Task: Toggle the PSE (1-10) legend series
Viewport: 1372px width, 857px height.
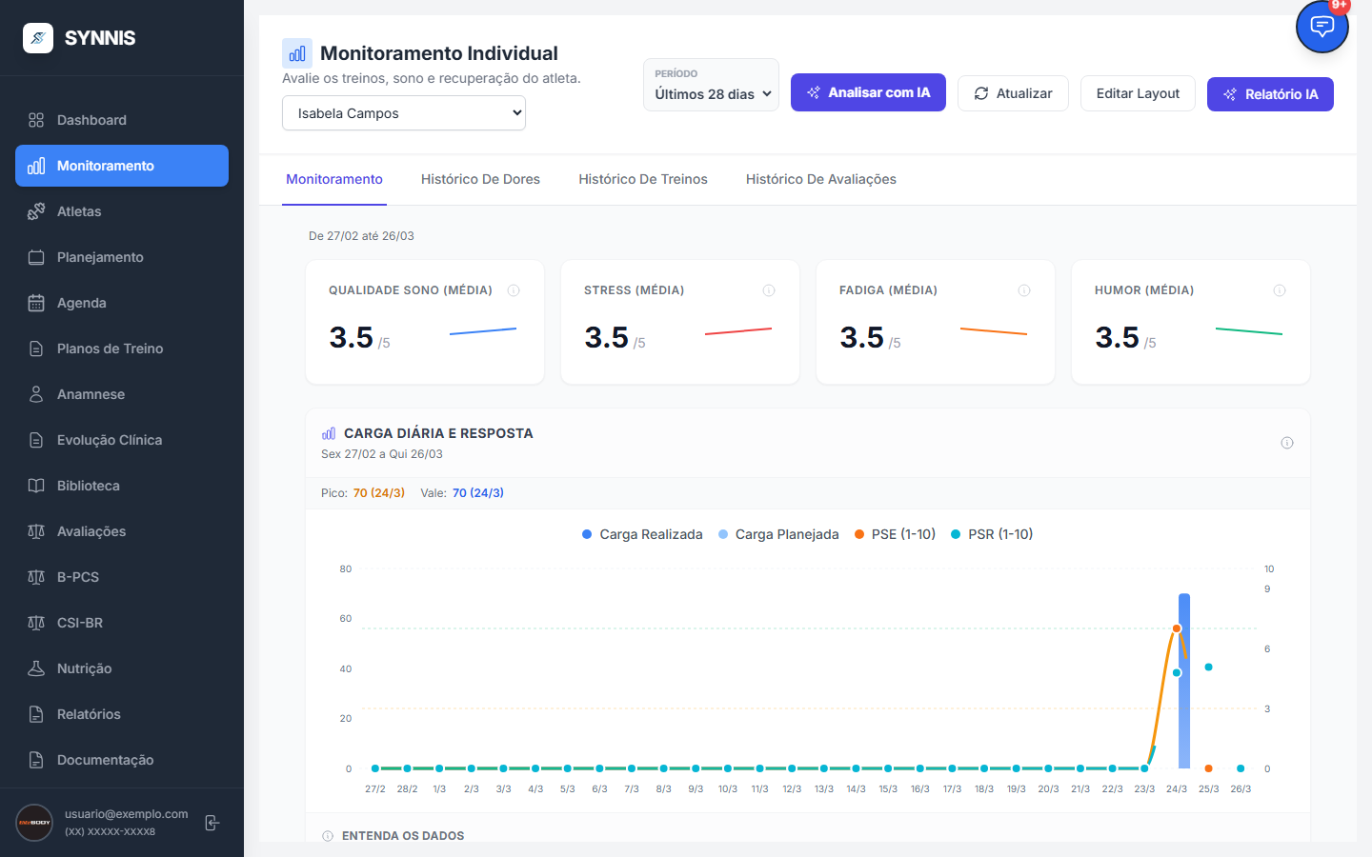Action: tap(895, 534)
